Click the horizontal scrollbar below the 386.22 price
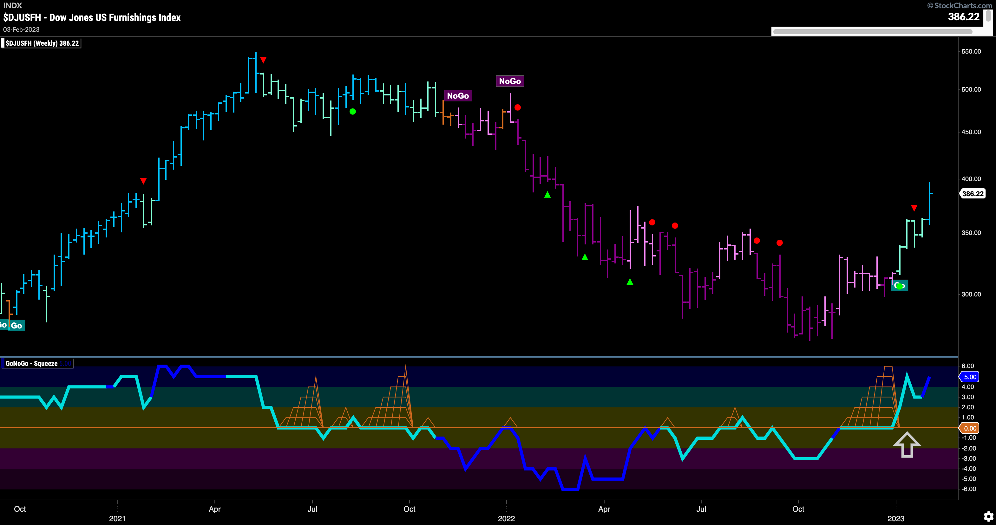 click(x=872, y=32)
